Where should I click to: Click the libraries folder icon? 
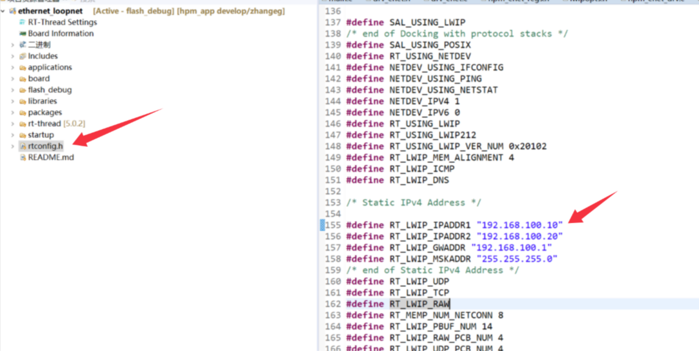23,101
